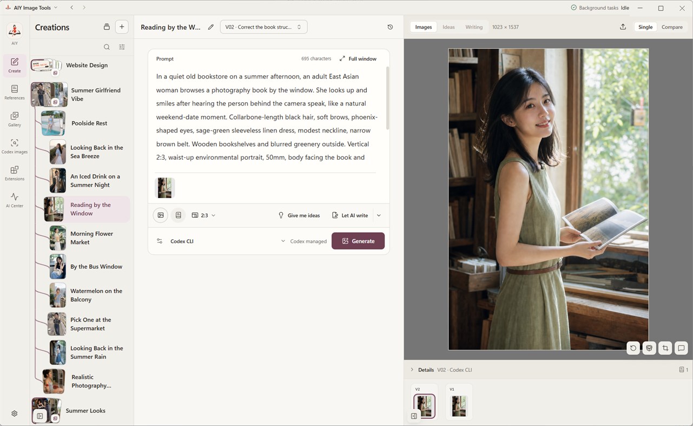
Task: Open the Website Design creation
Action: [x=81, y=65]
